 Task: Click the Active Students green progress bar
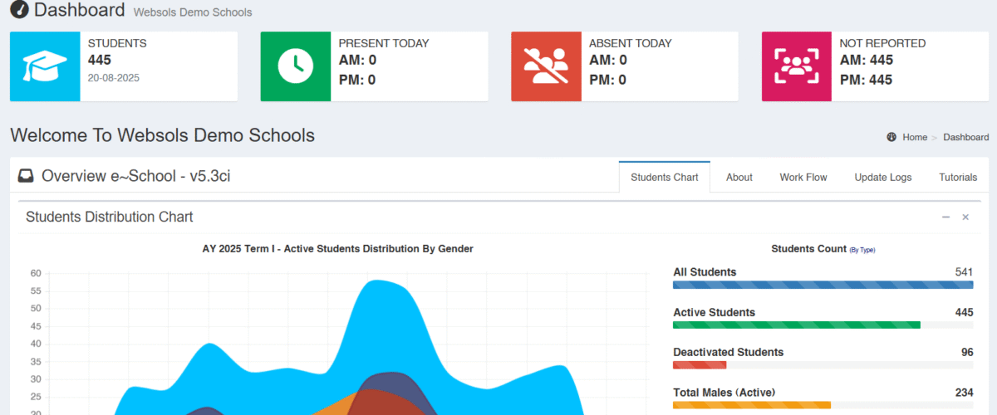796,325
